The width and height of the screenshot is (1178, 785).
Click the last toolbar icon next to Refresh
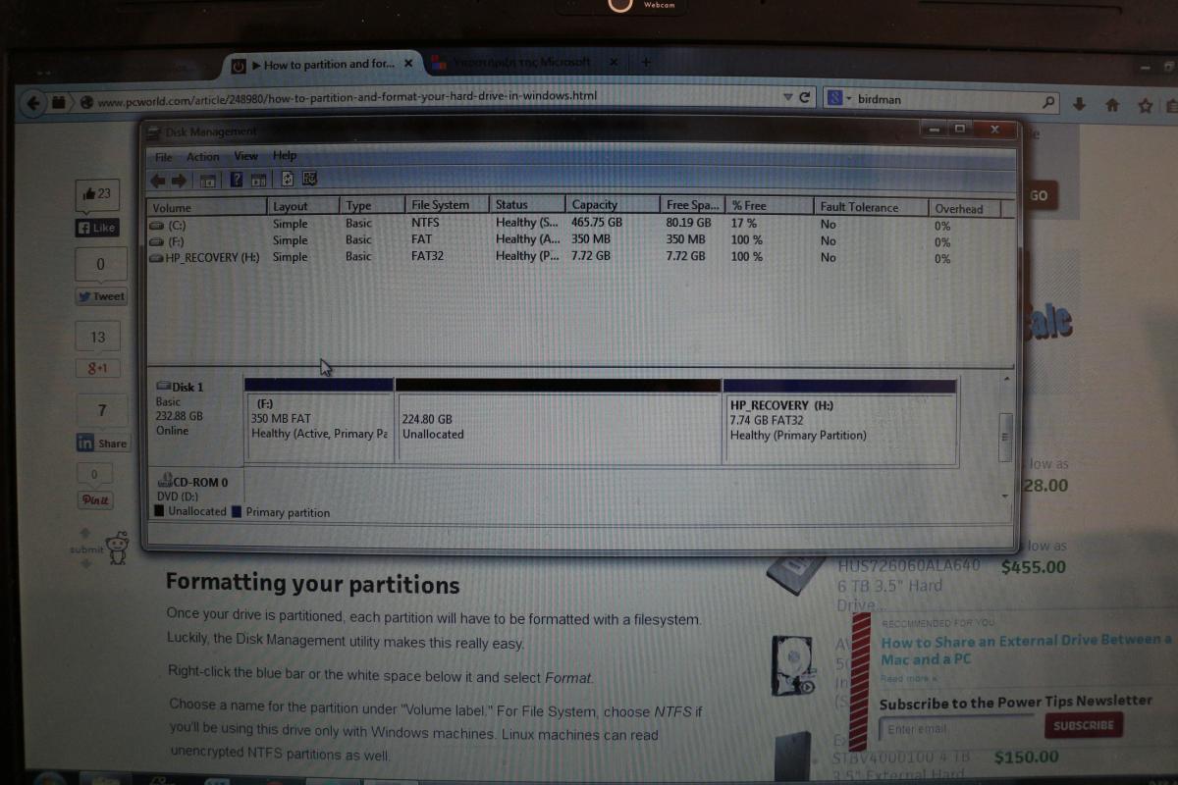click(x=310, y=180)
